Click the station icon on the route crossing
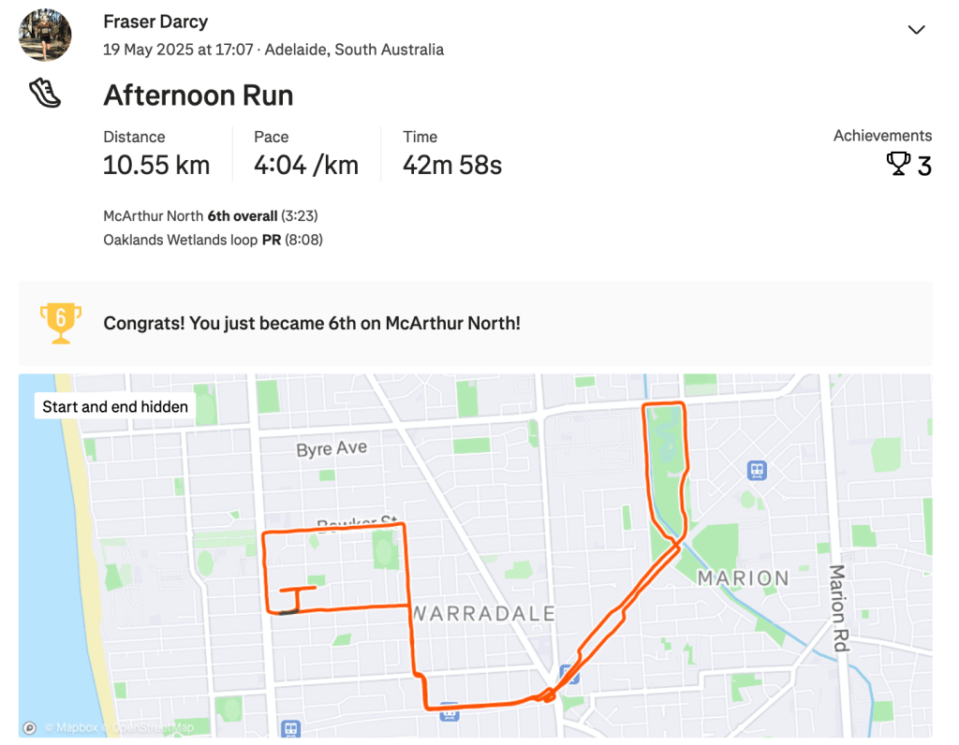The height and width of the screenshot is (745, 959). [x=567, y=673]
